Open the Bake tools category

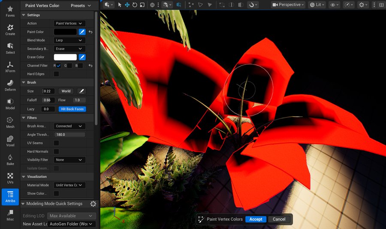pos(10,159)
